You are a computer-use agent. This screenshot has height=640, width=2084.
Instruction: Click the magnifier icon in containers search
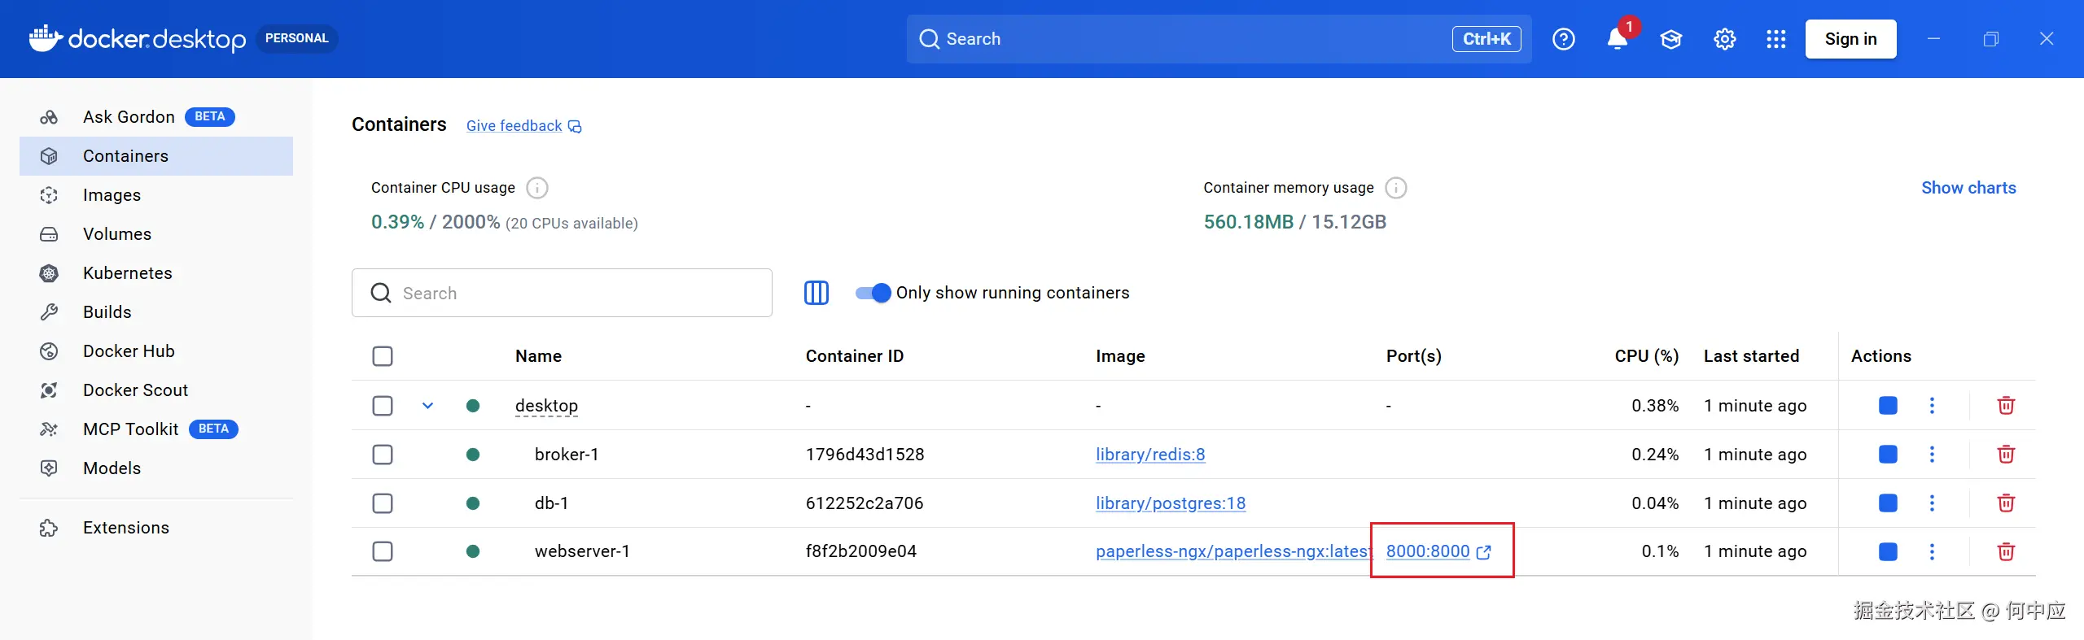pos(381,293)
